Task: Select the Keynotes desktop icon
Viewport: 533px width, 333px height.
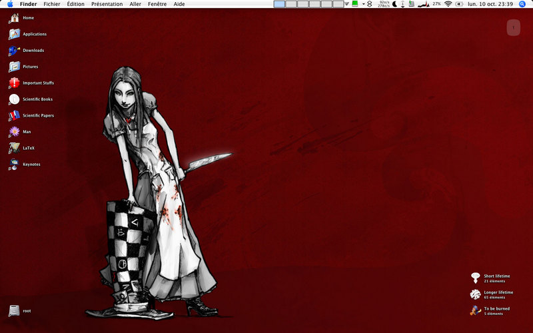Action: pyautogui.click(x=14, y=165)
